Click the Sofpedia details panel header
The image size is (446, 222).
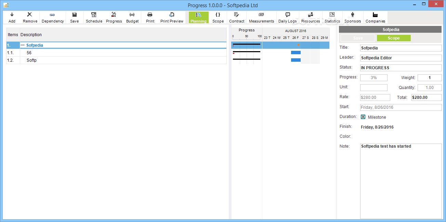click(390, 30)
